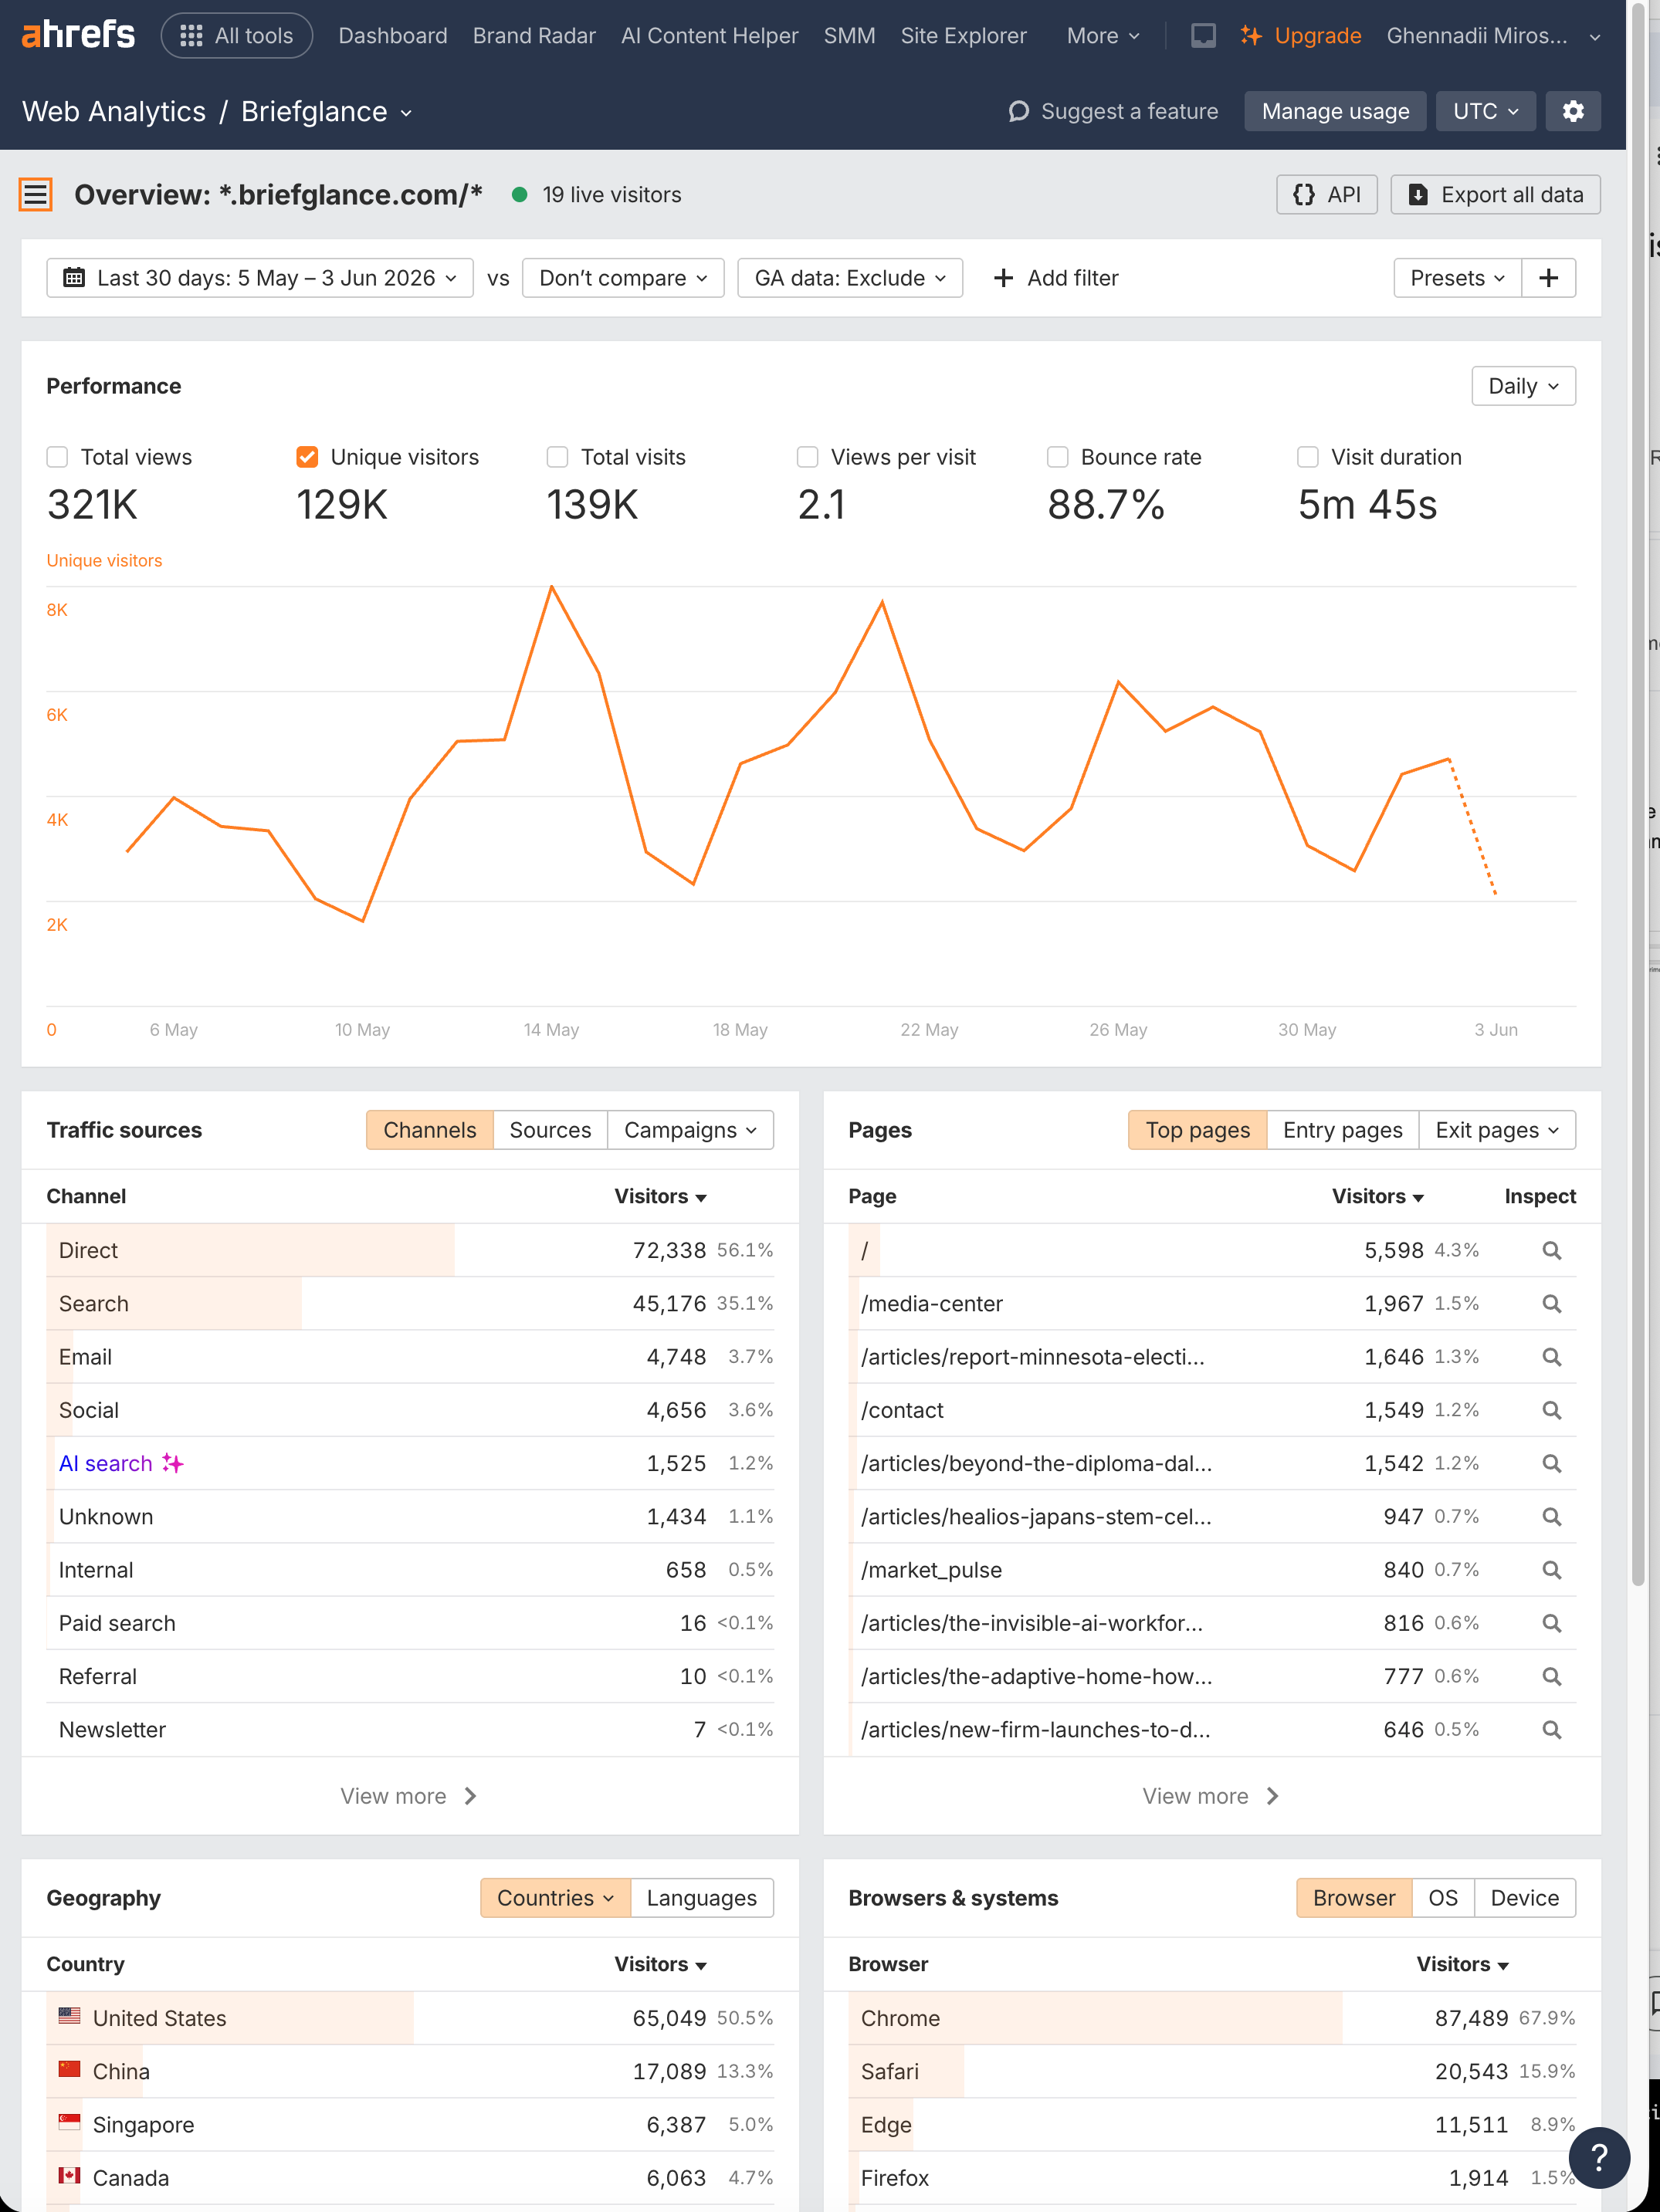
Task: Switch to the OS tab
Action: pyautogui.click(x=1443, y=1898)
